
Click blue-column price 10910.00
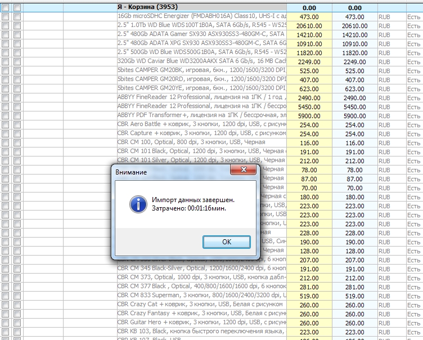click(x=355, y=44)
